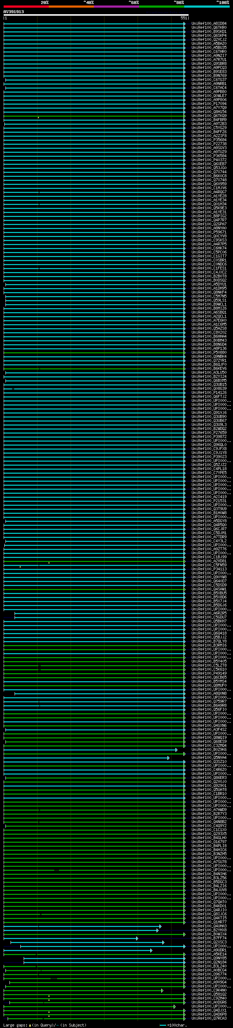Open hit UniRef100_B2YHX8

(x=209, y=930)
